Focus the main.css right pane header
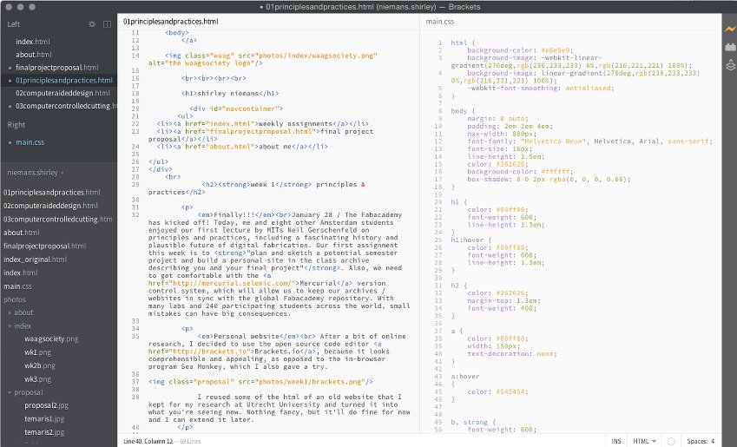Viewport: 737px width, 447px height. point(439,22)
